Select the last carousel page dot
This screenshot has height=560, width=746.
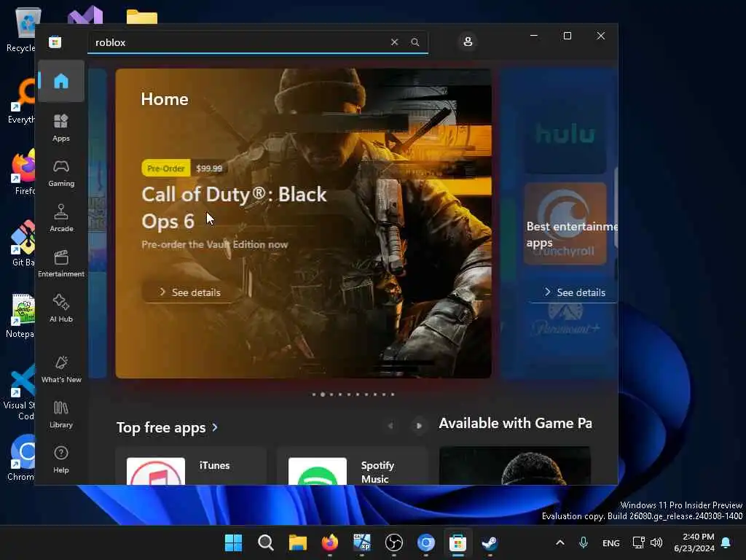[x=393, y=394]
